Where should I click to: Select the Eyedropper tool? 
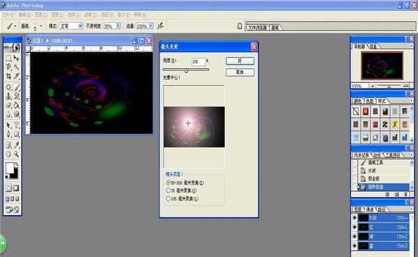pos(17,145)
